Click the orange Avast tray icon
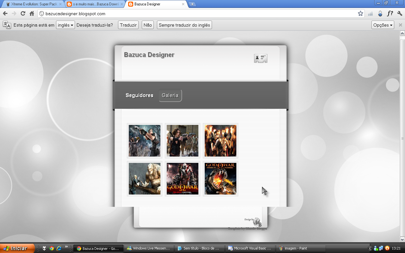Screen dimensions: 405x253 [x=387, y=248]
